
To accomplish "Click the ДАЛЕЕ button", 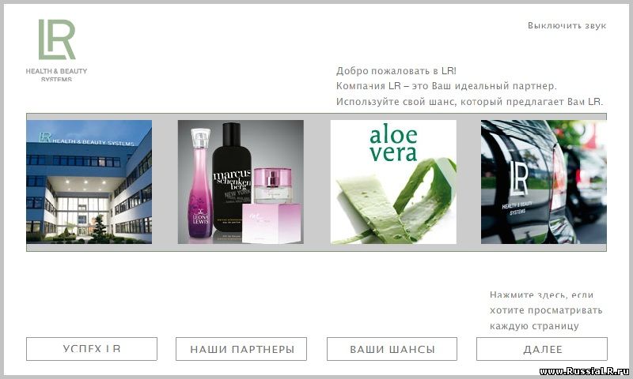I will [542, 349].
